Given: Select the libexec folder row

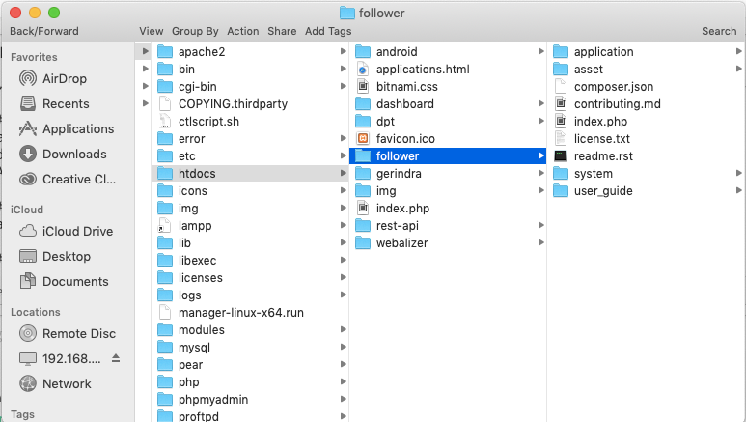Looking at the screenshot, I should click(250, 260).
